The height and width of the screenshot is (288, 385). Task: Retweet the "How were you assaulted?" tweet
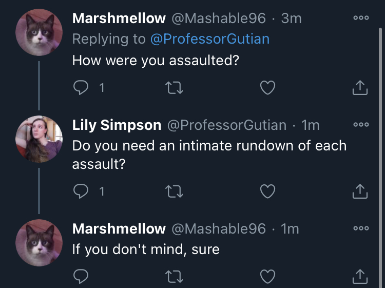pos(174,88)
